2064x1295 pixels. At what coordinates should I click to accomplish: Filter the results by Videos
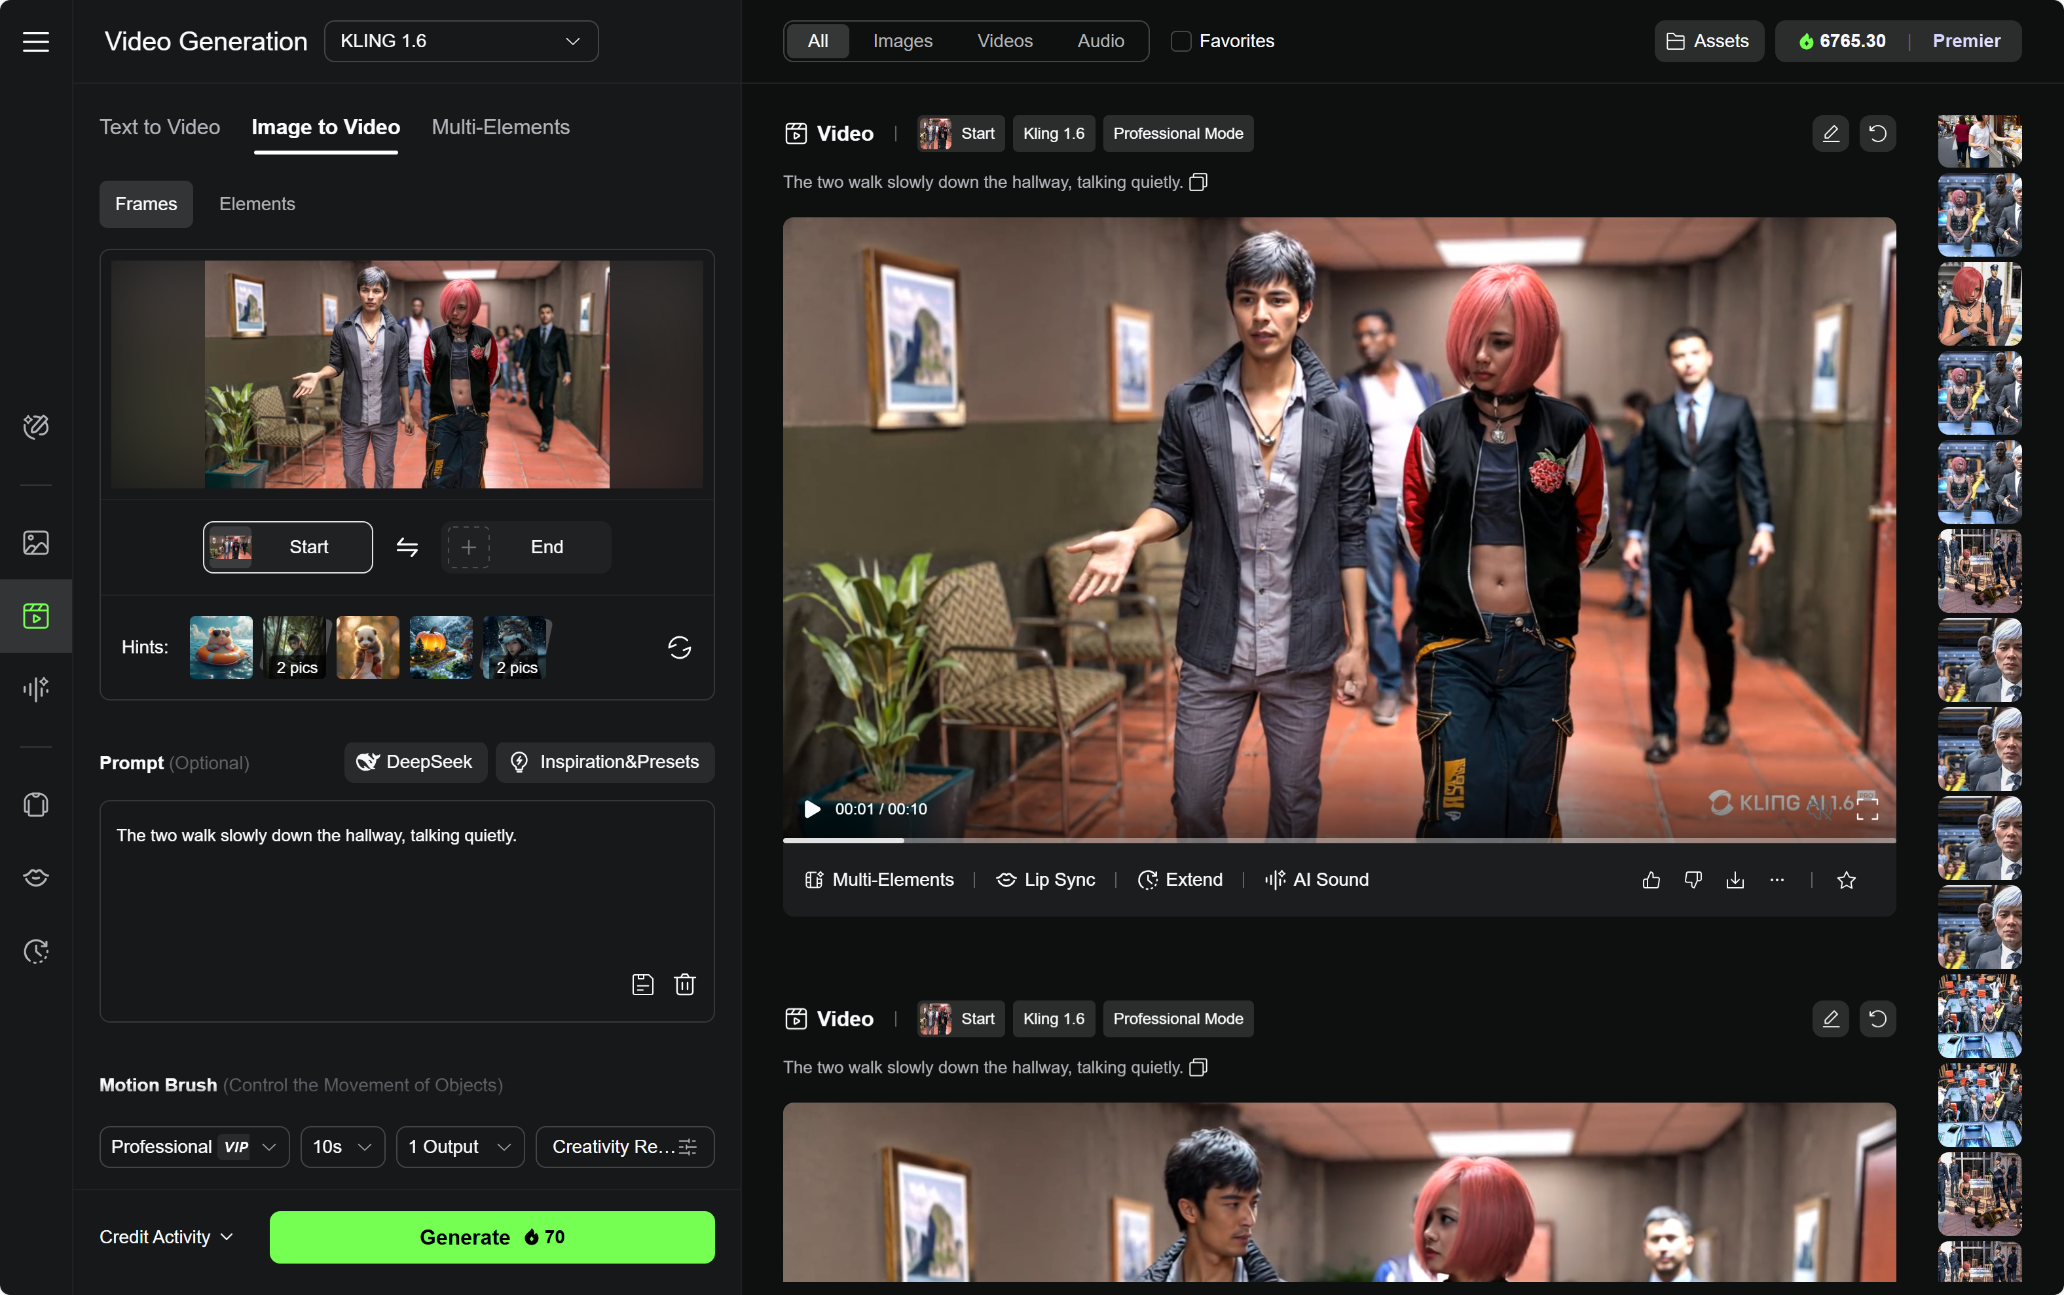[x=1004, y=41]
